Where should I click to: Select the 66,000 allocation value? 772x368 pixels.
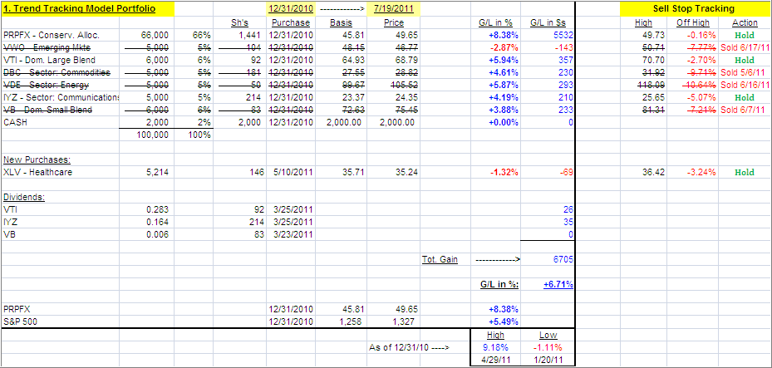(x=155, y=35)
